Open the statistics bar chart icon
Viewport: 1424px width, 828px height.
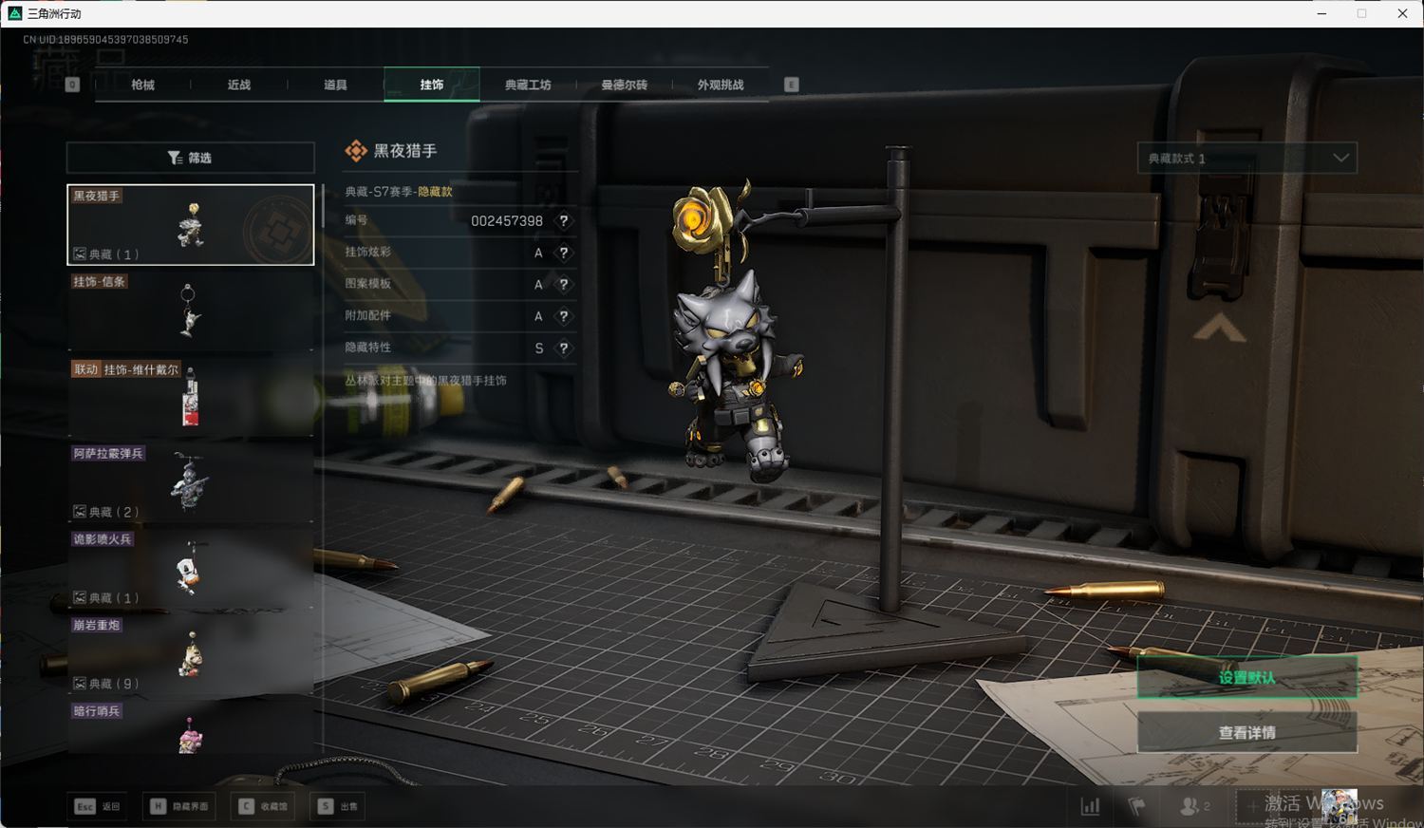click(1090, 806)
